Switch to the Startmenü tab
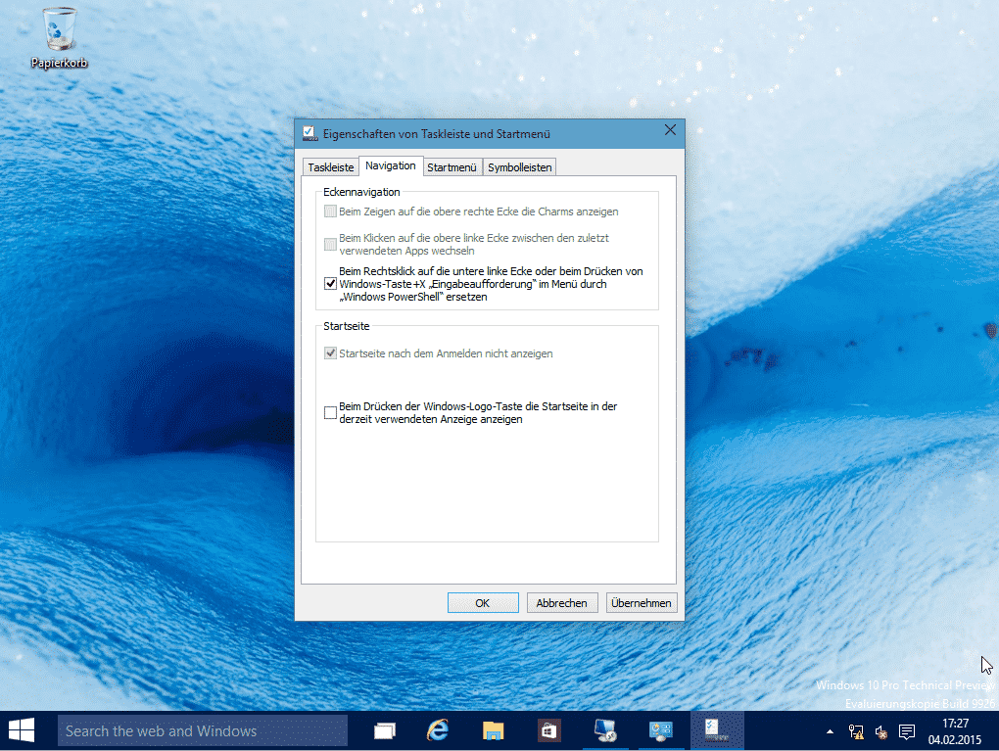The width and height of the screenshot is (999, 751). click(x=452, y=166)
